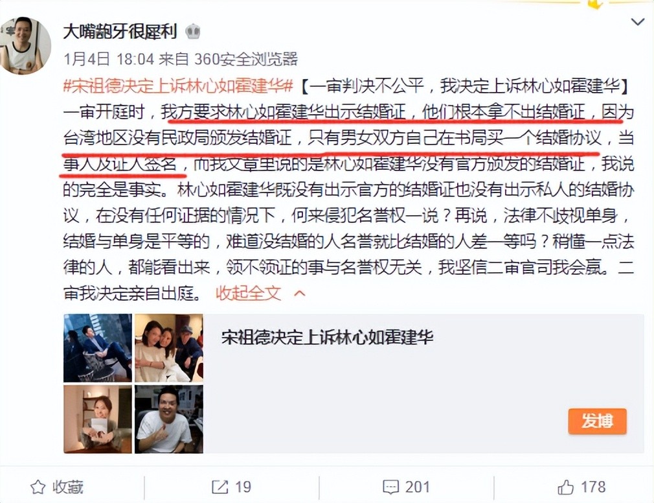Open the article title 宋祖德决定上诉林心如霍建华

[x=327, y=337]
